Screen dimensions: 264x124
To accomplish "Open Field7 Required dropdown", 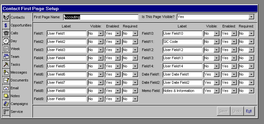I will tap(135, 83).
